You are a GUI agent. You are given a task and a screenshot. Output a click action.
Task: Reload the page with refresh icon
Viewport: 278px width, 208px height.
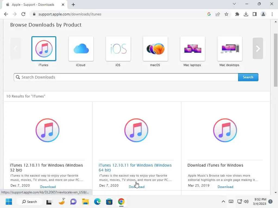(x=23, y=14)
